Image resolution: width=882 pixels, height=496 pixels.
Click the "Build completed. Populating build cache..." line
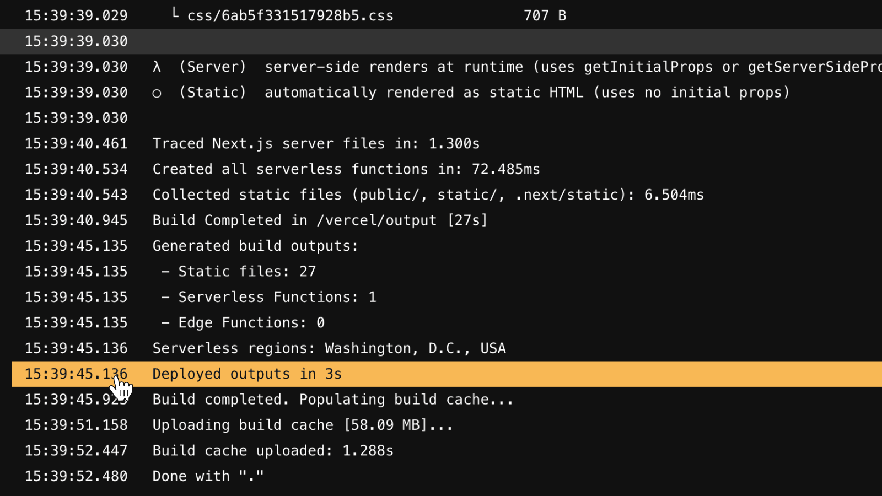332,400
